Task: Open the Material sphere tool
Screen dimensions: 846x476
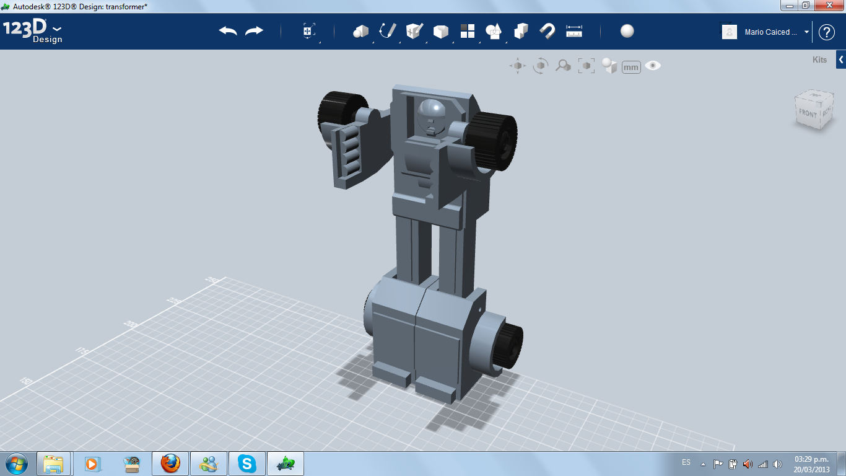Action: 627,31
